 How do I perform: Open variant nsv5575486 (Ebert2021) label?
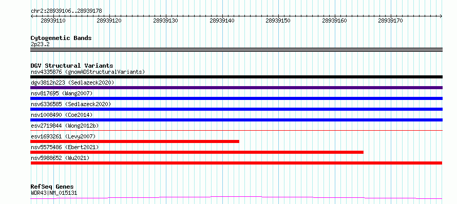pos(65,147)
